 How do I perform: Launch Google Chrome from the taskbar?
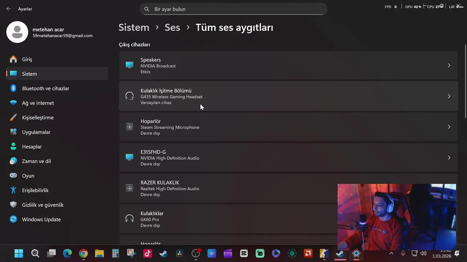pos(84,253)
